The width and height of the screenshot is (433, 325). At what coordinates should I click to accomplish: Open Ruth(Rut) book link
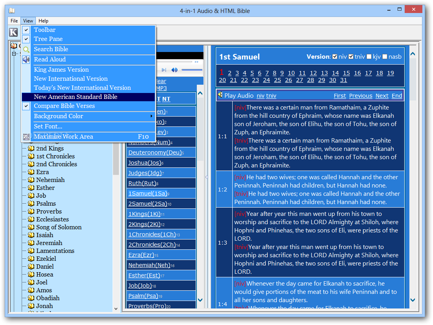142,183
